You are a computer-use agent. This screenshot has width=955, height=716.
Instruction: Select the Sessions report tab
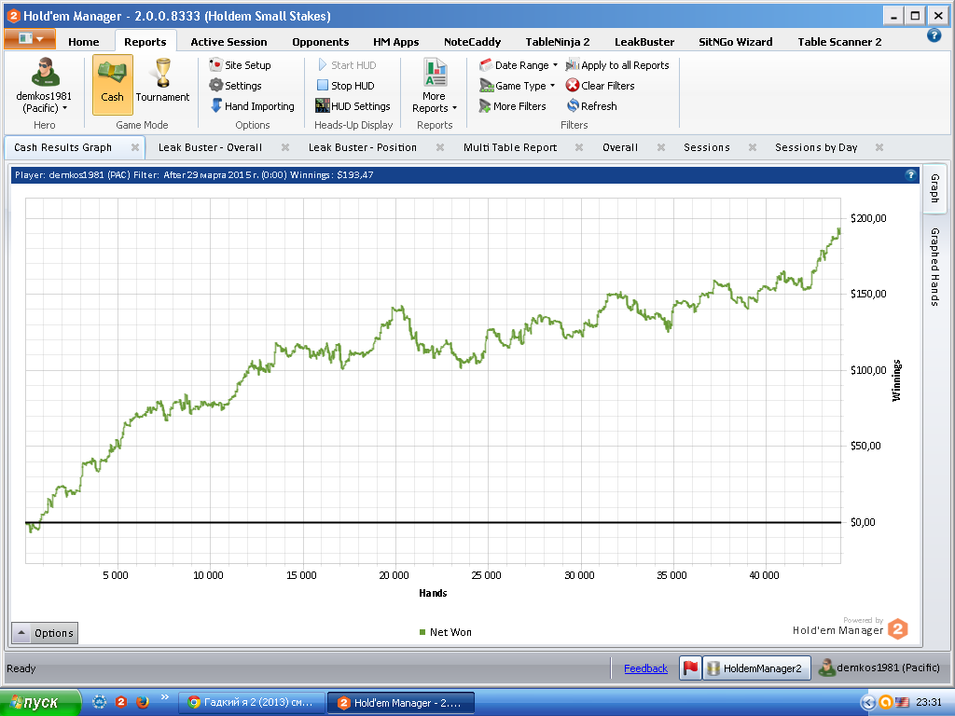pos(707,147)
